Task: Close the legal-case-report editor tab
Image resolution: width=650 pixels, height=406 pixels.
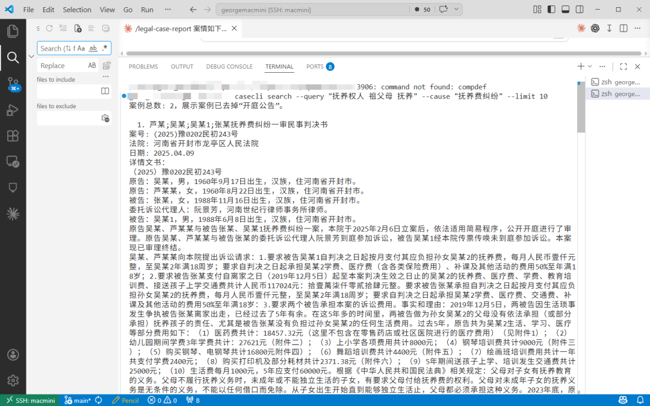Action: (234, 28)
